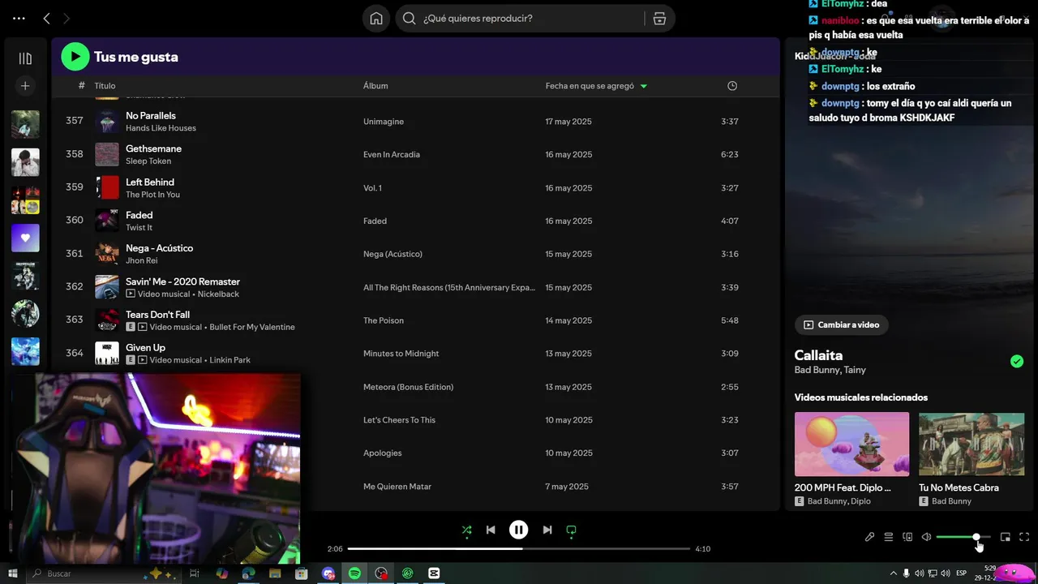This screenshot has width=1038, height=584.
Task: Open artist 'Bullet For My Valentine'
Action: (x=252, y=328)
